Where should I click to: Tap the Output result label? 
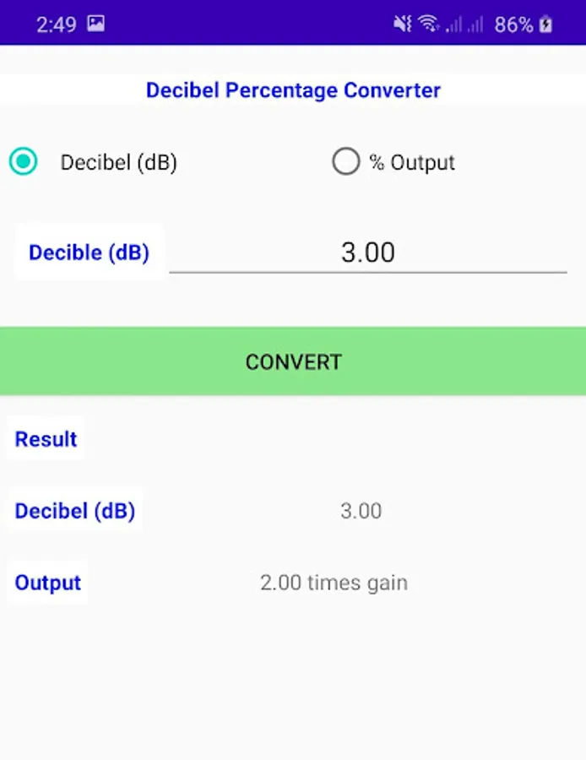[x=48, y=583]
